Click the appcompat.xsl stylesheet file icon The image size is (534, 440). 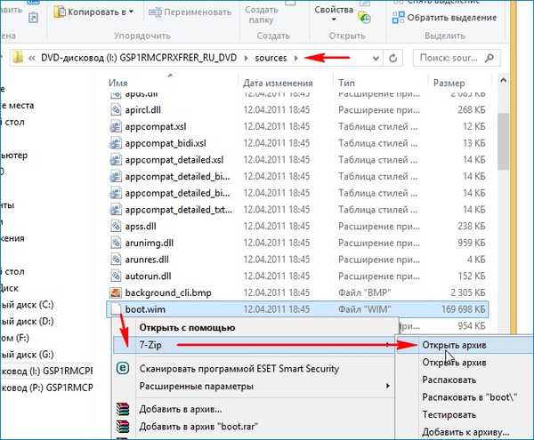coord(117,126)
